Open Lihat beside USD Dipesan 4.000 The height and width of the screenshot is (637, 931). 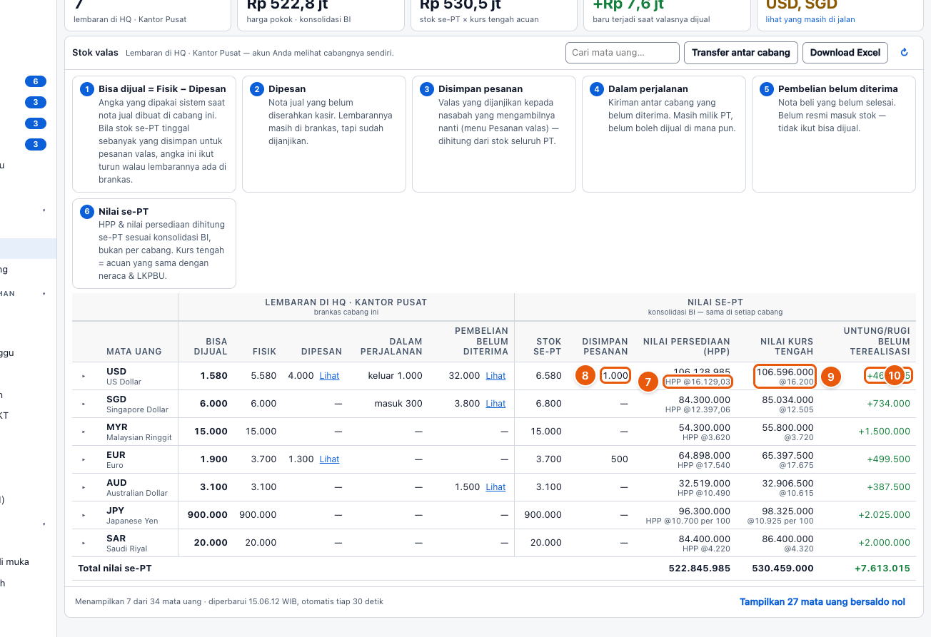click(x=329, y=376)
